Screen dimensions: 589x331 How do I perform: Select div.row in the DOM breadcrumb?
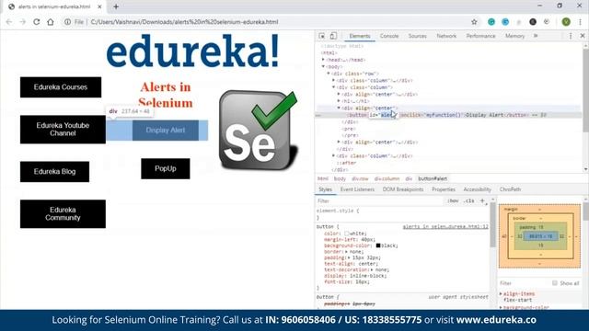click(360, 178)
